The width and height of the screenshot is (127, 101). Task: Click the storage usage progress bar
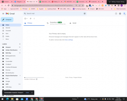coord(34,78)
